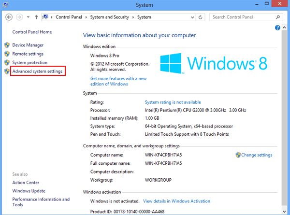Open the recent locations dropdown arrow

[28, 17]
